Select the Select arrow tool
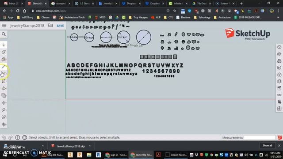The width and height of the screenshot is (283, 159). [4, 45]
